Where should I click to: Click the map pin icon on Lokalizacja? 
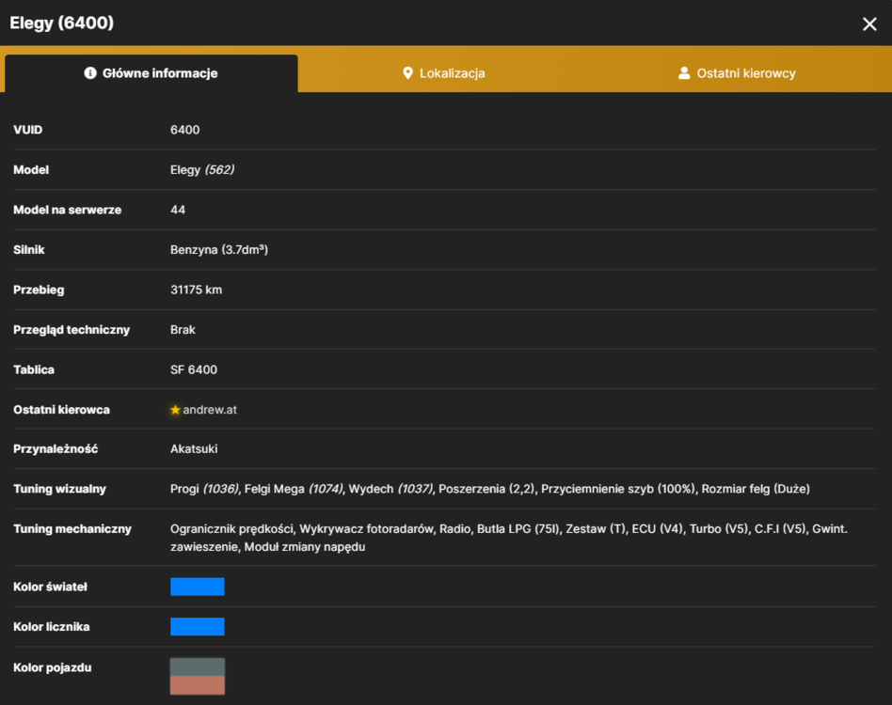click(407, 72)
